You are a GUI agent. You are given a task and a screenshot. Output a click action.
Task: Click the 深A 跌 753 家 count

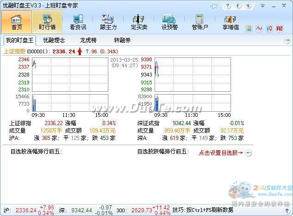(x=232, y=138)
